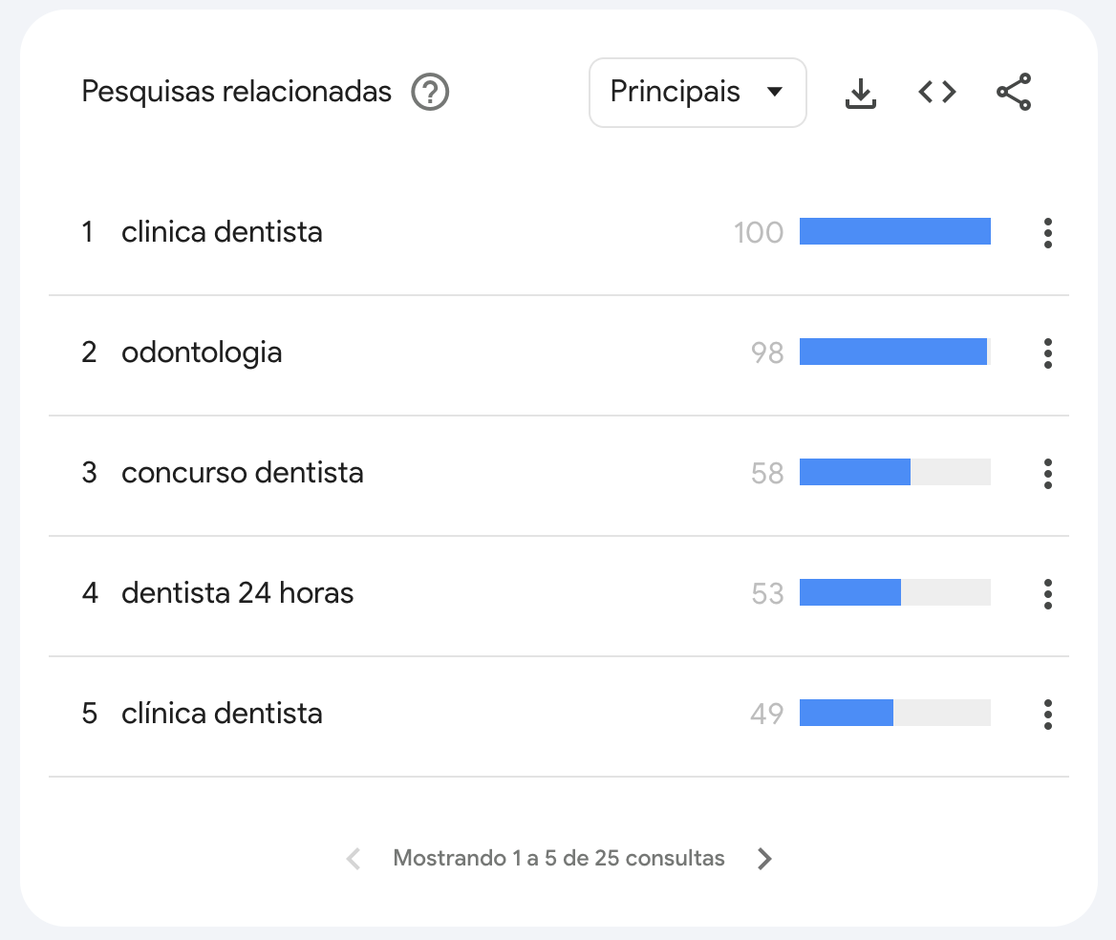Screen dimensions: 1116x940
Task: Open the three-dot menu for clinica dentista
Action: pyautogui.click(x=1048, y=232)
